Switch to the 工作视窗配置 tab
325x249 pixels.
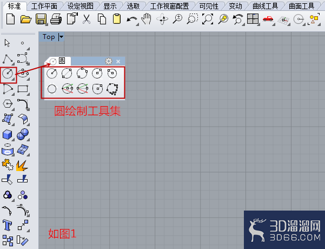pyautogui.click(x=169, y=6)
